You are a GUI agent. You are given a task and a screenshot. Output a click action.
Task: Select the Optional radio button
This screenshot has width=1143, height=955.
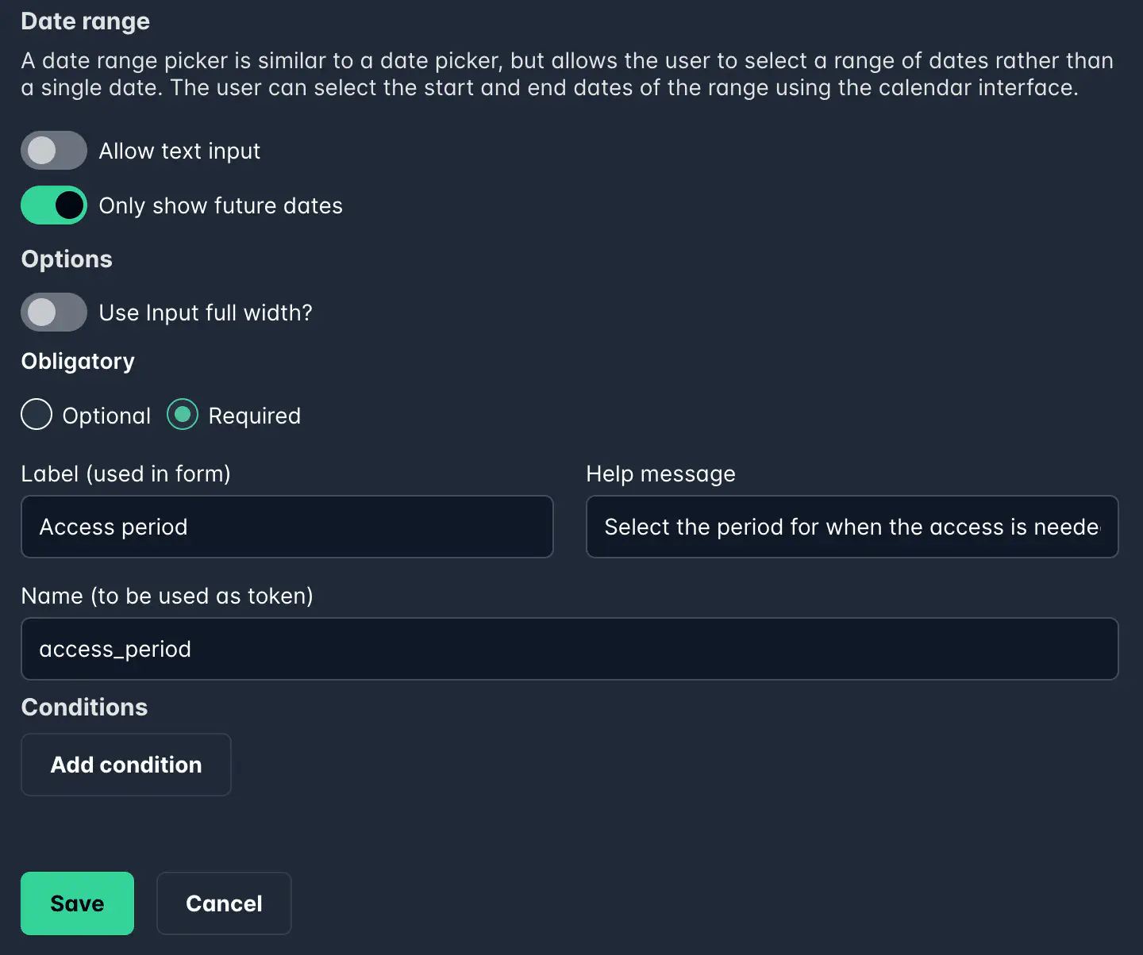pos(36,414)
